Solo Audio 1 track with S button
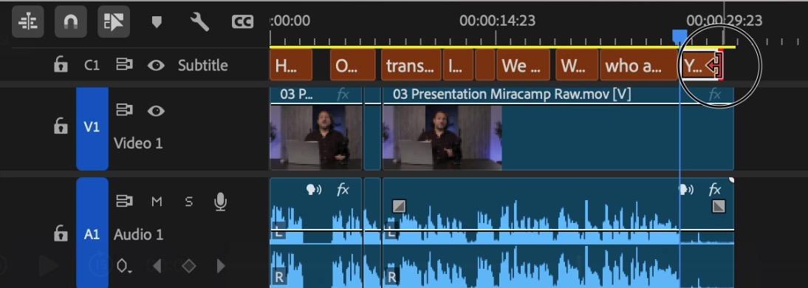 pyautogui.click(x=188, y=202)
